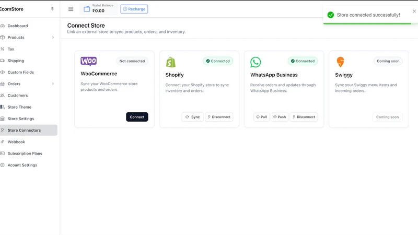The image size is (418, 235).
Task: Click Shopify's Connected status badge
Action: [218, 61]
